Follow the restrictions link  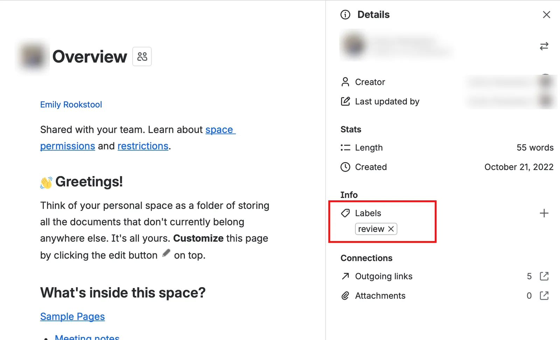tap(143, 146)
